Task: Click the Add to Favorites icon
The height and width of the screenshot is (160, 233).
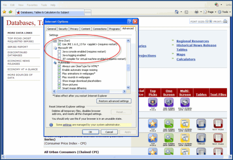Action: pos(11,12)
